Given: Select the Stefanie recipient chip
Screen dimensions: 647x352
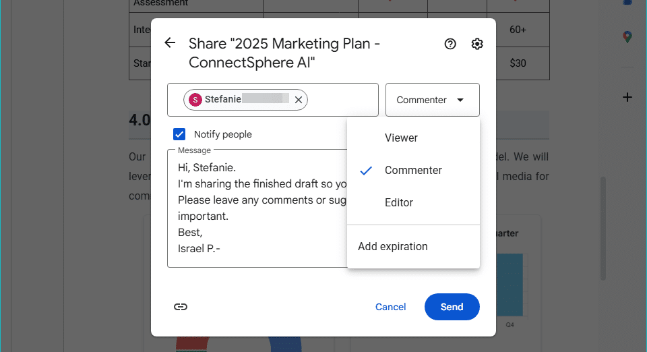Looking at the screenshot, I should (245, 100).
